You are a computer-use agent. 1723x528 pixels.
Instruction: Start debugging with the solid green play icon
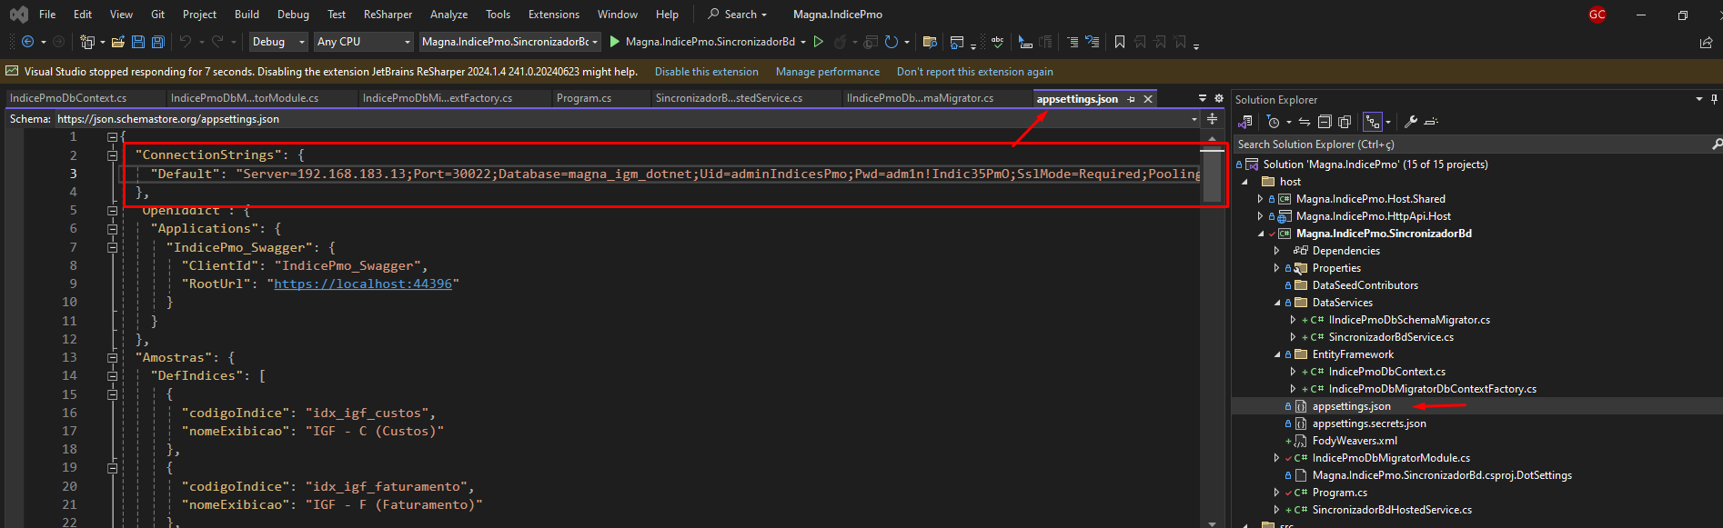tap(615, 42)
